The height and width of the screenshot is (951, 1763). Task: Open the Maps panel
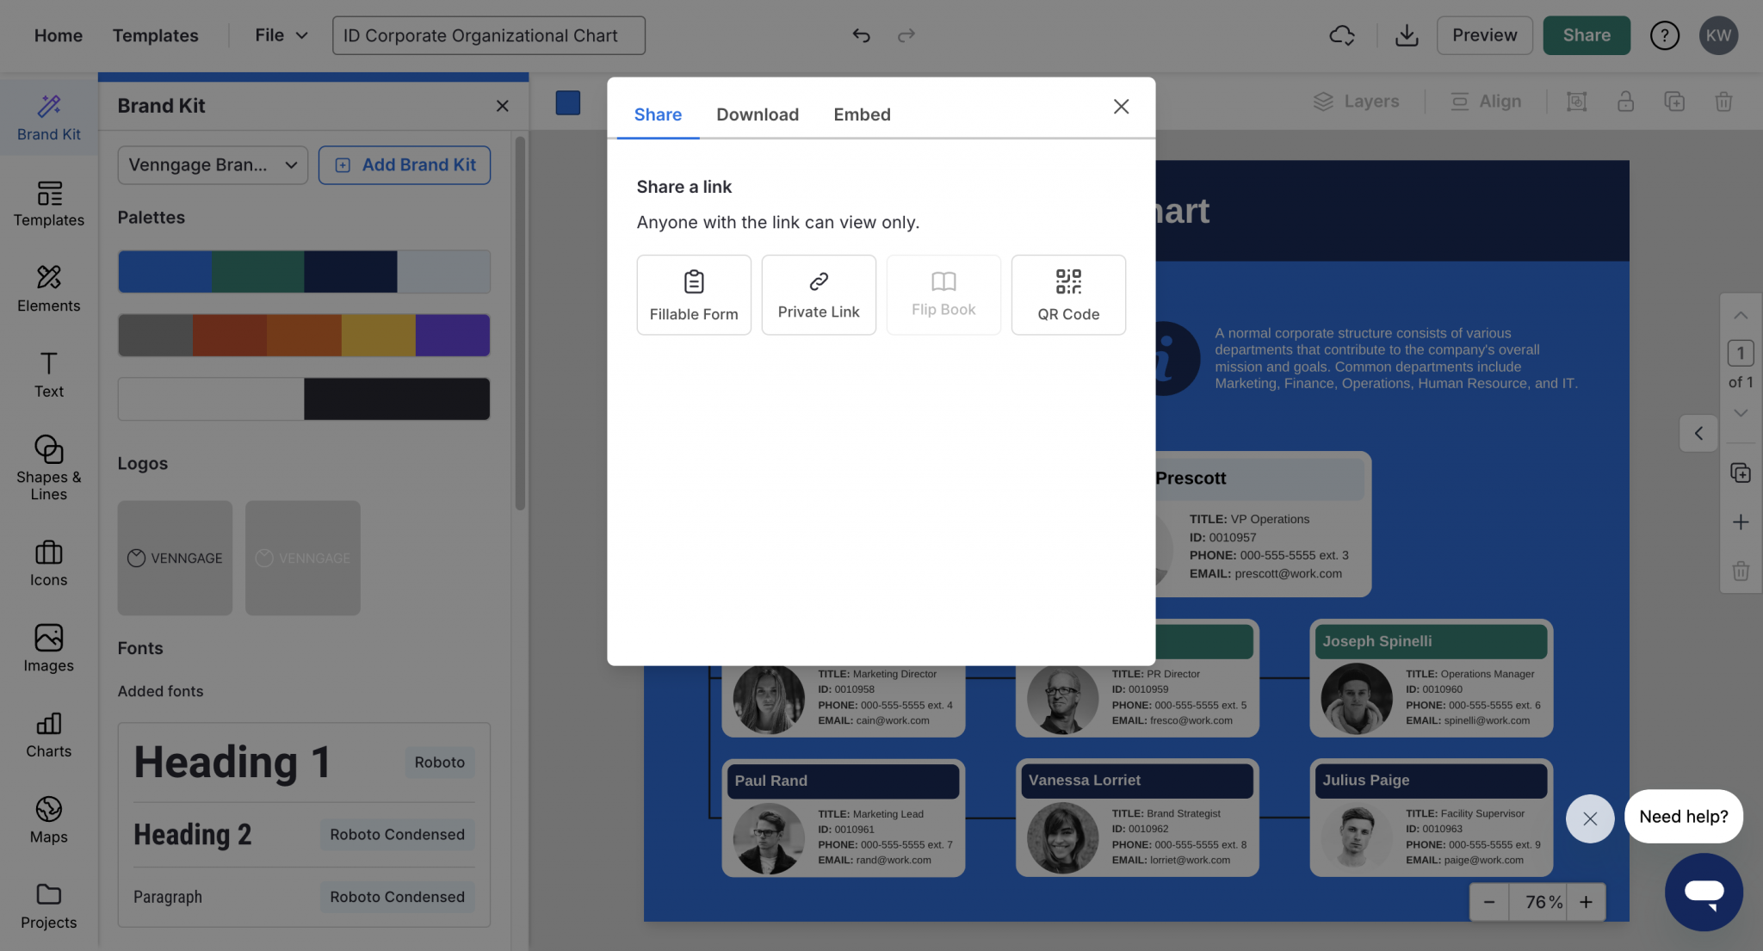(48, 818)
